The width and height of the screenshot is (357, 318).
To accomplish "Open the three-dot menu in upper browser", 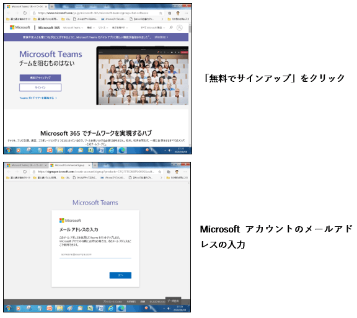I will tap(186, 13).
